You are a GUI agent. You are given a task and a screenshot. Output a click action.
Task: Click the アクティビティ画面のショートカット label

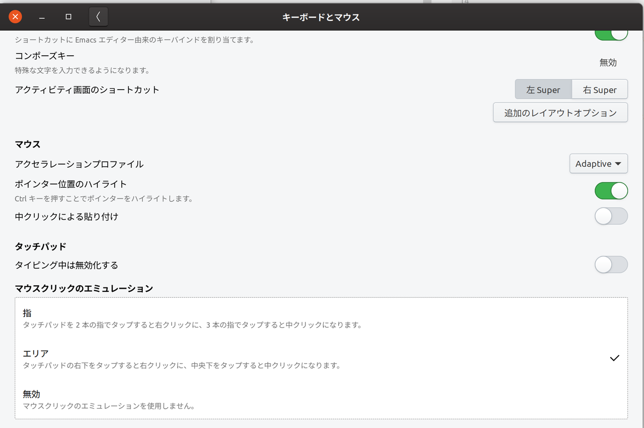[x=87, y=90]
